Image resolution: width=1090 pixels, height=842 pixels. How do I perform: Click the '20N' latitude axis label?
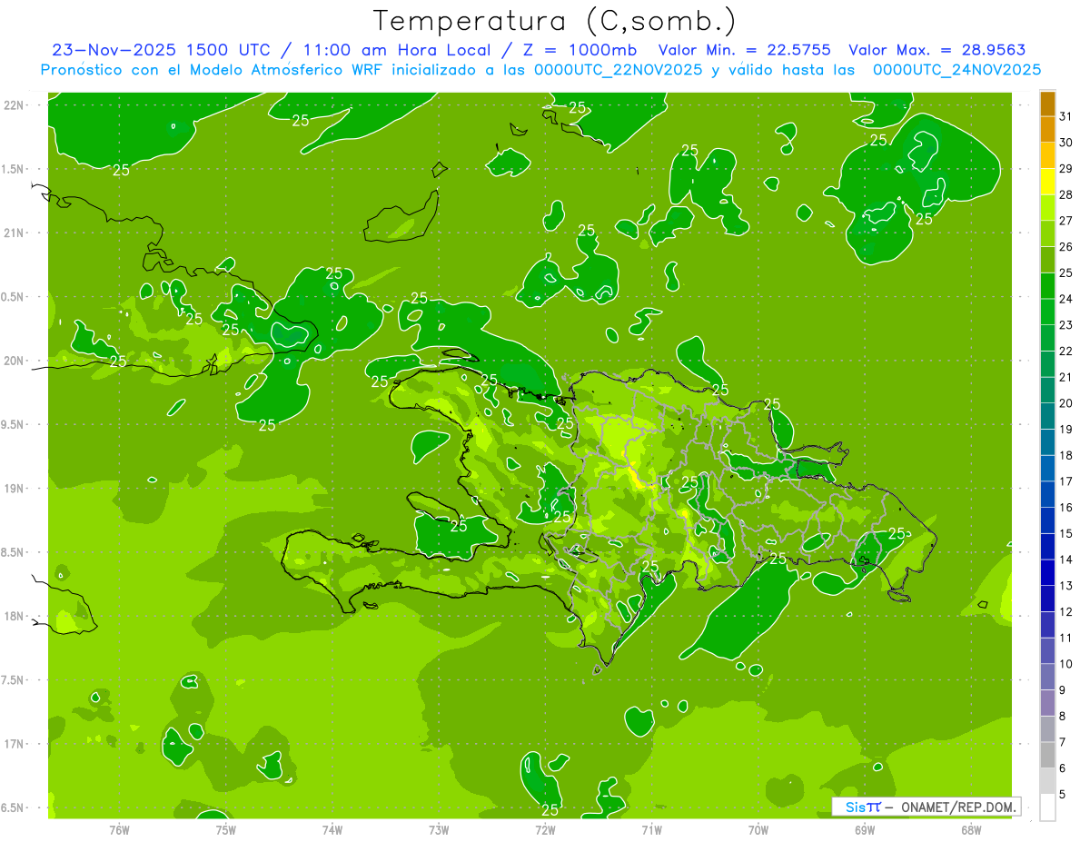(14, 361)
